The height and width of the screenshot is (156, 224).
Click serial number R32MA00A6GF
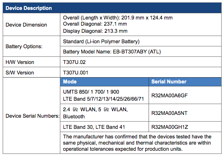coord(169,95)
